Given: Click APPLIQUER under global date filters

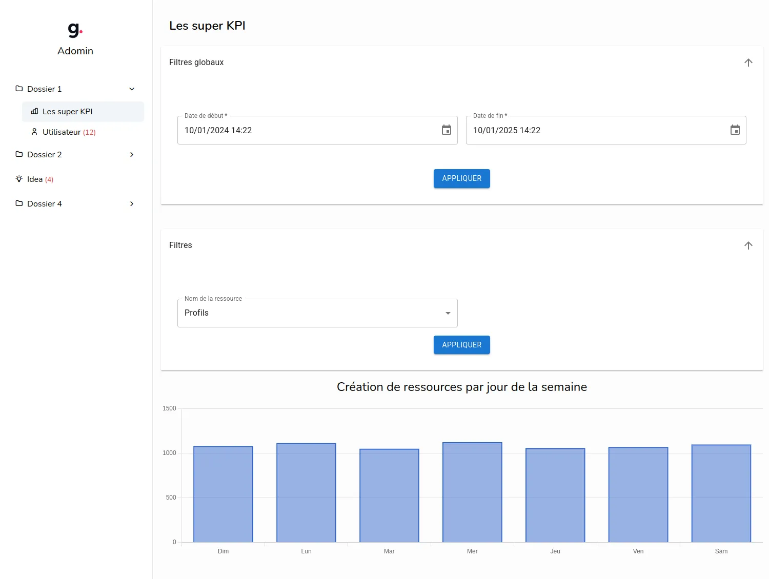Looking at the screenshot, I should click(462, 178).
